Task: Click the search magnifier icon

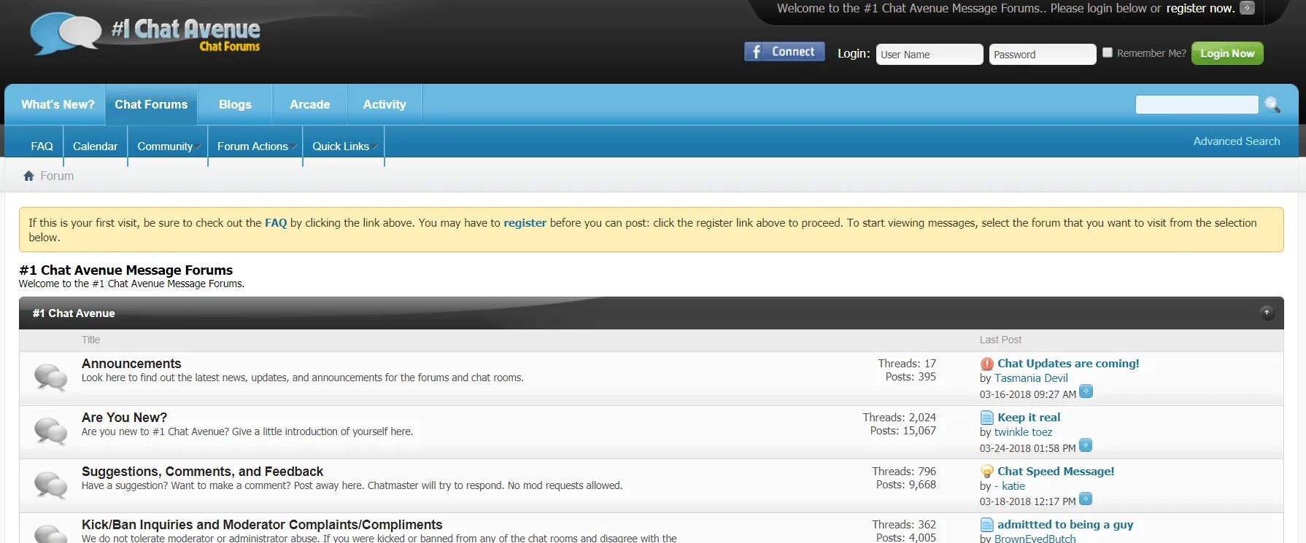Action: (x=1272, y=105)
